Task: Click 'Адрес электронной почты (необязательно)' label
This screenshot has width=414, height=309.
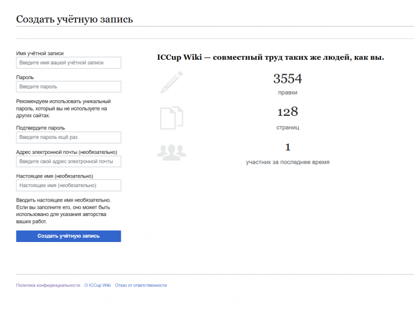Action: coord(66,152)
